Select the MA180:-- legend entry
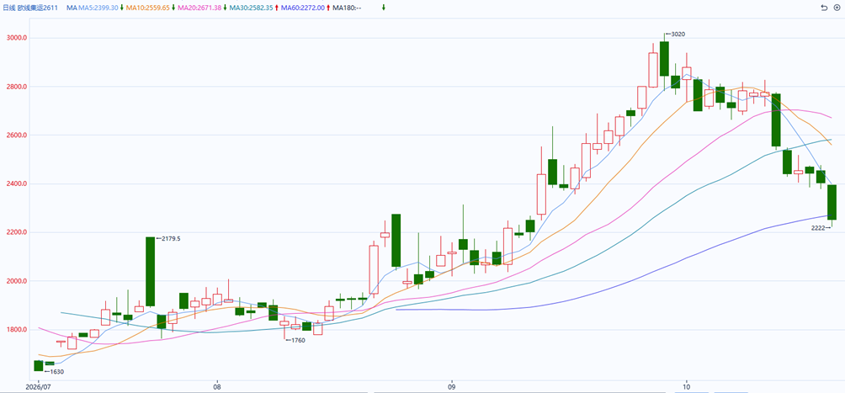Viewport: 845px width, 393px height. click(x=347, y=8)
